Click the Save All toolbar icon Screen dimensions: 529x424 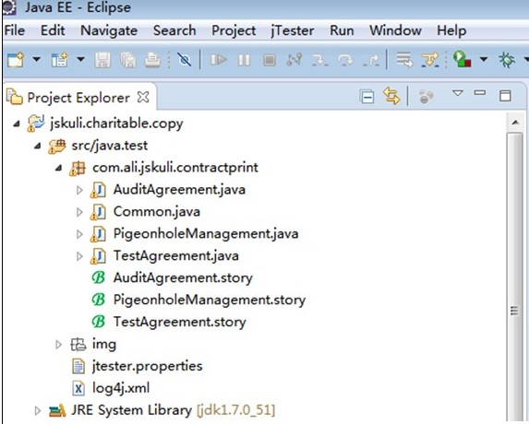pyautogui.click(x=128, y=60)
